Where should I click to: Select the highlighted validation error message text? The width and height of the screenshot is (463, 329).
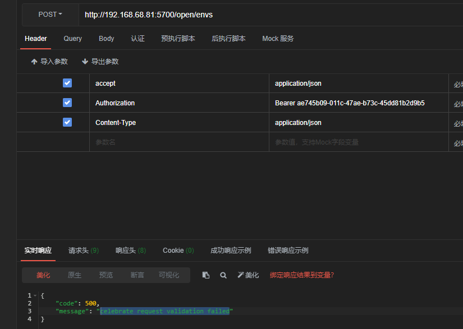[x=166, y=311]
